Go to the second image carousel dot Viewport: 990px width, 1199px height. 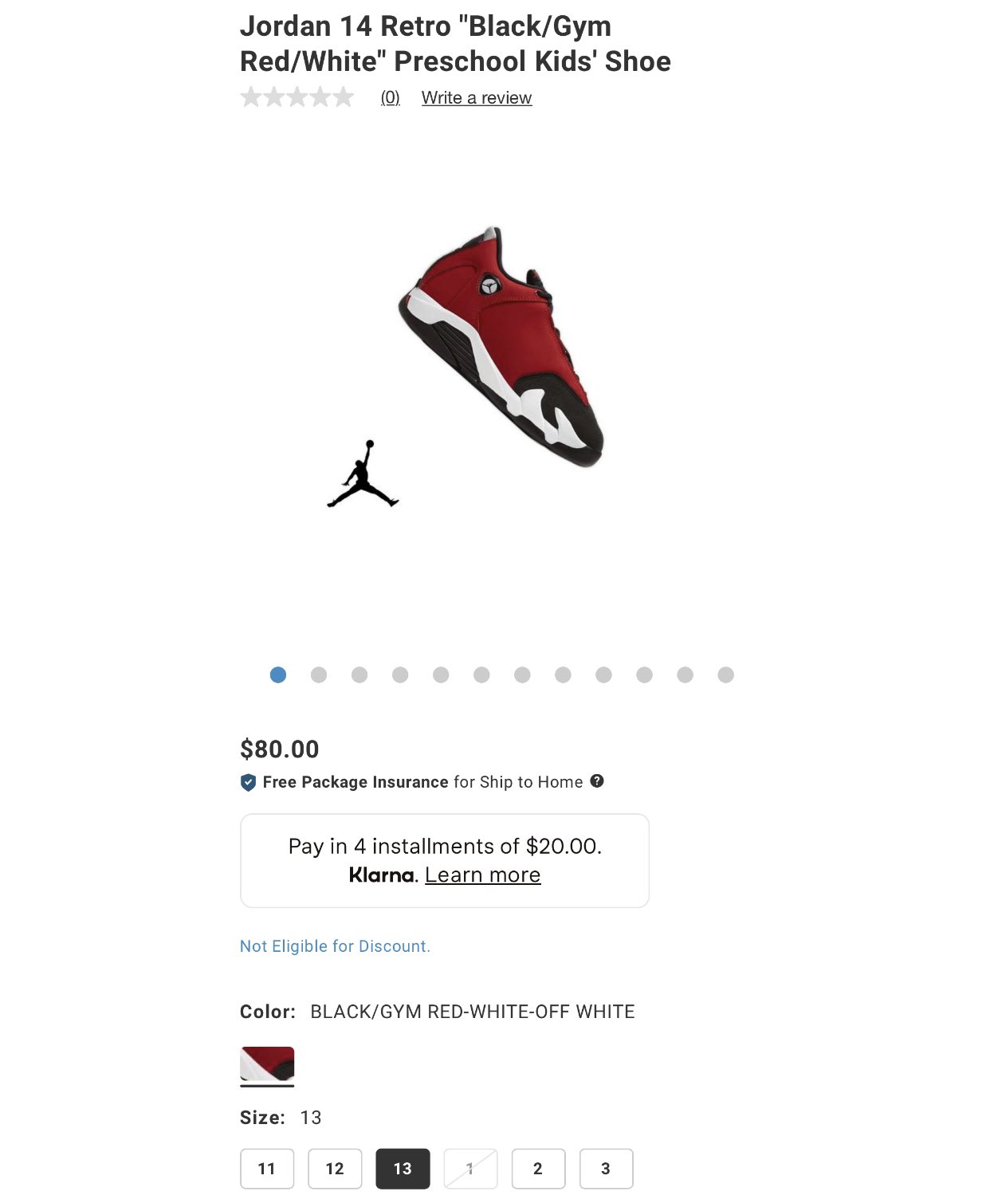click(x=319, y=675)
